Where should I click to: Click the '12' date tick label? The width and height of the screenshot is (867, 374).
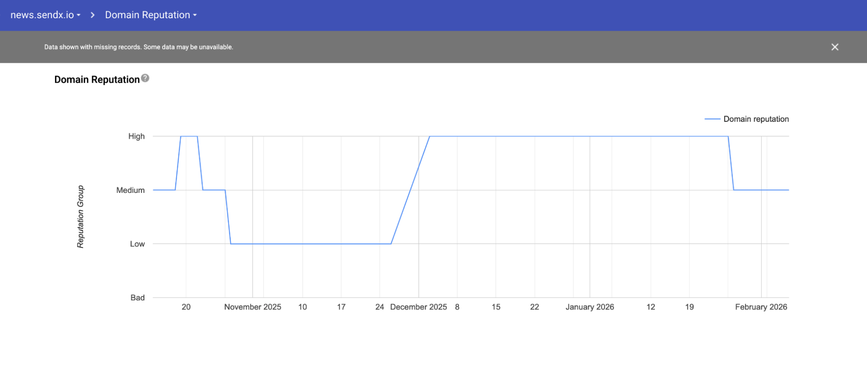click(x=651, y=307)
